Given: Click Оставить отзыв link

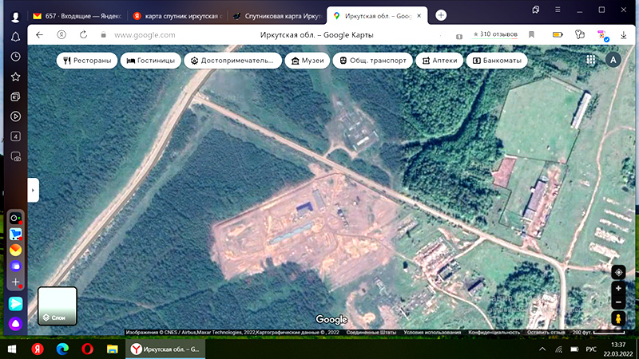Looking at the screenshot, I should pos(546,333).
